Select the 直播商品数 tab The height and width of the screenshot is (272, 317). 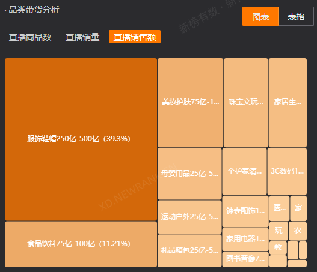tap(30, 37)
